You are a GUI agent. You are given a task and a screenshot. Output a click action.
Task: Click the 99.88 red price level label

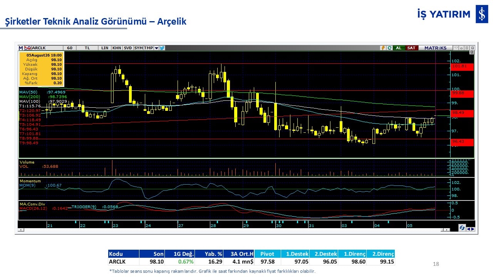(462, 93)
